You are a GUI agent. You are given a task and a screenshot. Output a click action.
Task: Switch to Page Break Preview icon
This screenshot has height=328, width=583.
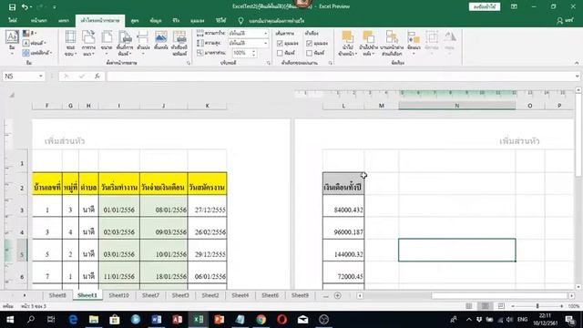pyautogui.click(x=501, y=306)
